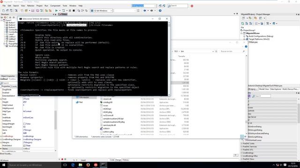Open File Explorer from the taskbar

(80, 165)
